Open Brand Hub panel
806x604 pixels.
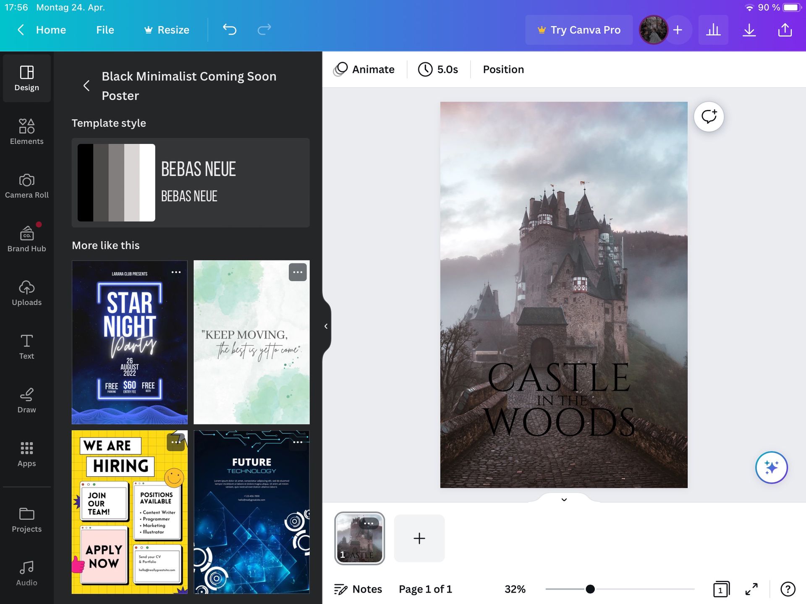27,239
